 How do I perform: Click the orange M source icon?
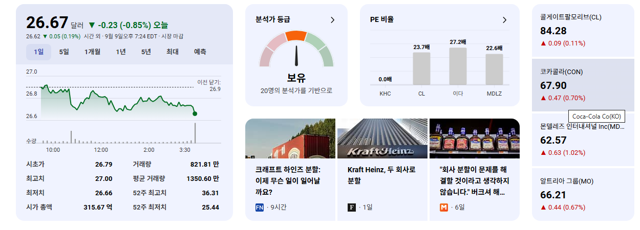pyautogui.click(x=444, y=207)
